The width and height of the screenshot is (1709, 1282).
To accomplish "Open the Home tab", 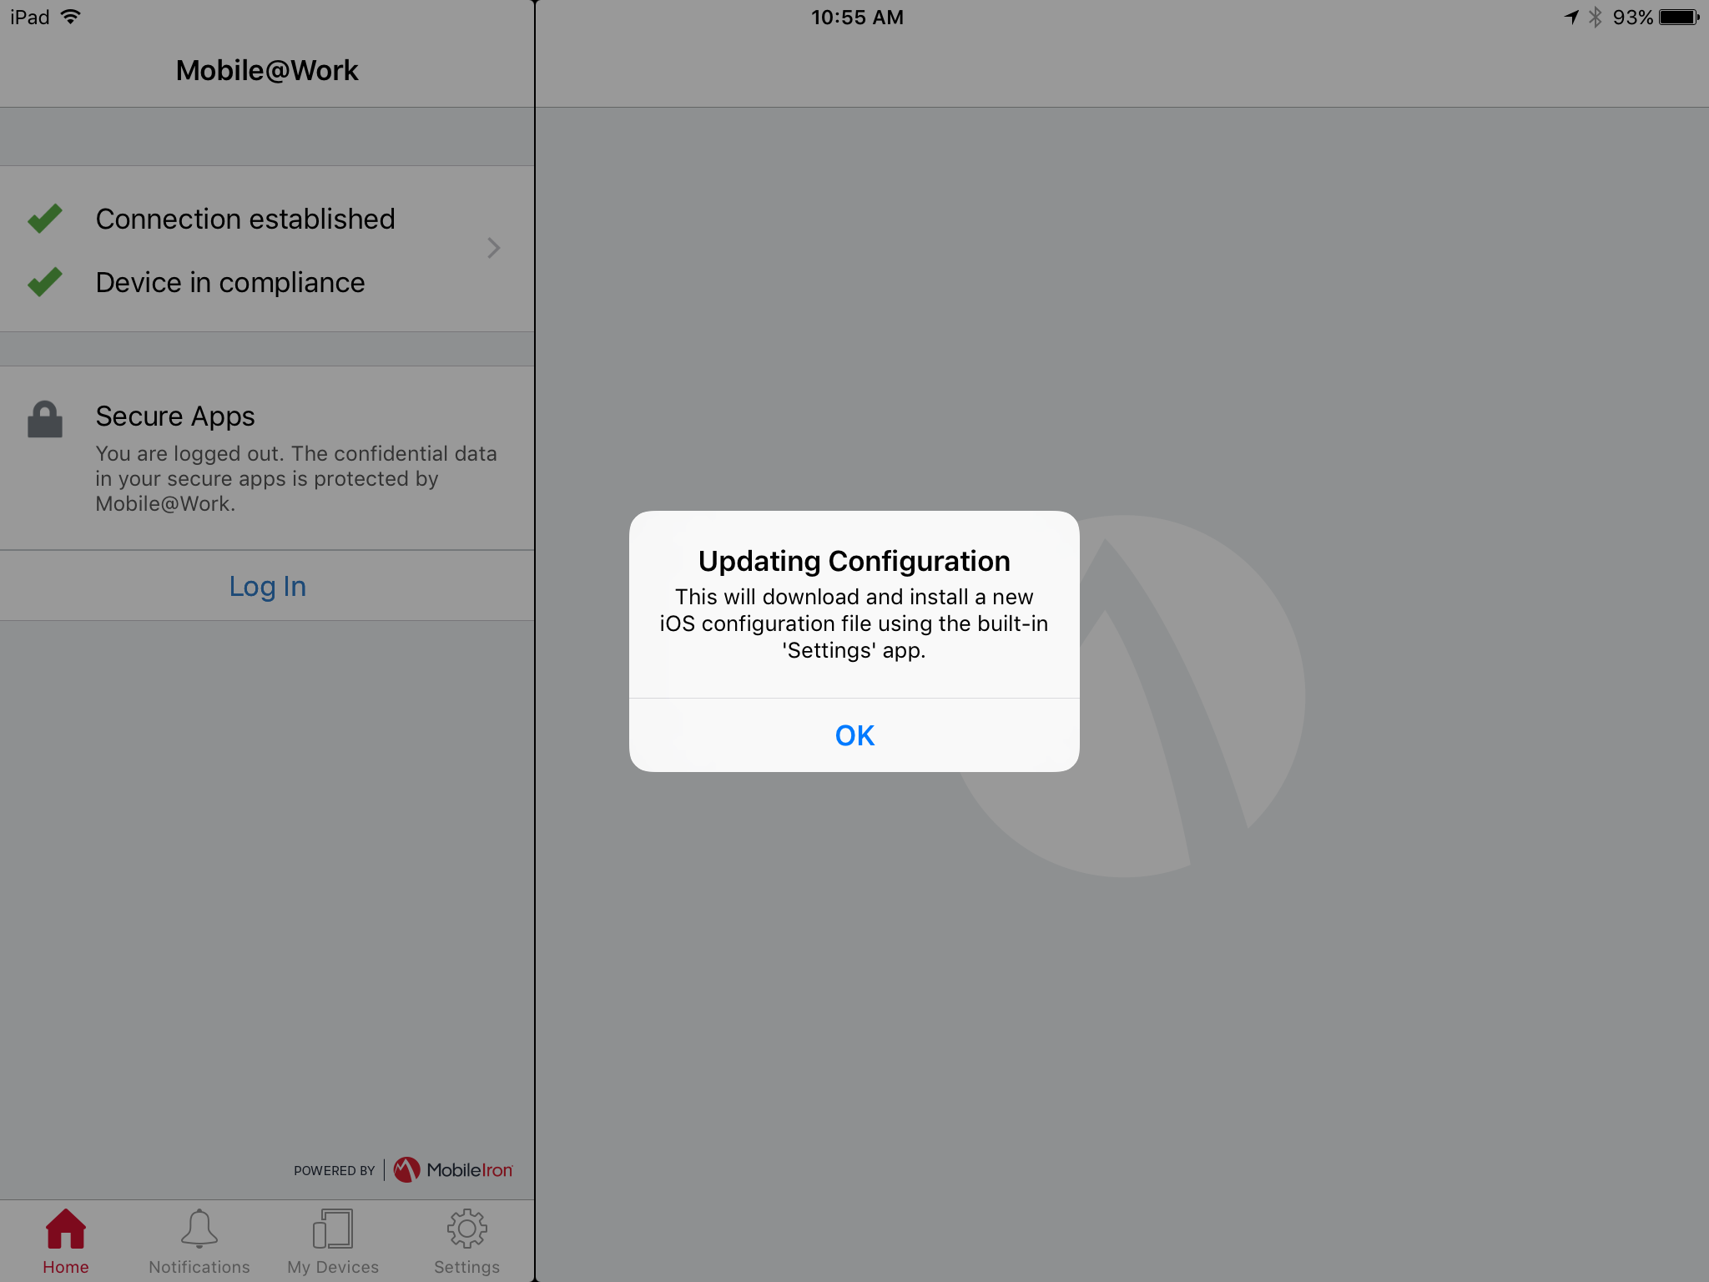I will 66,1242.
